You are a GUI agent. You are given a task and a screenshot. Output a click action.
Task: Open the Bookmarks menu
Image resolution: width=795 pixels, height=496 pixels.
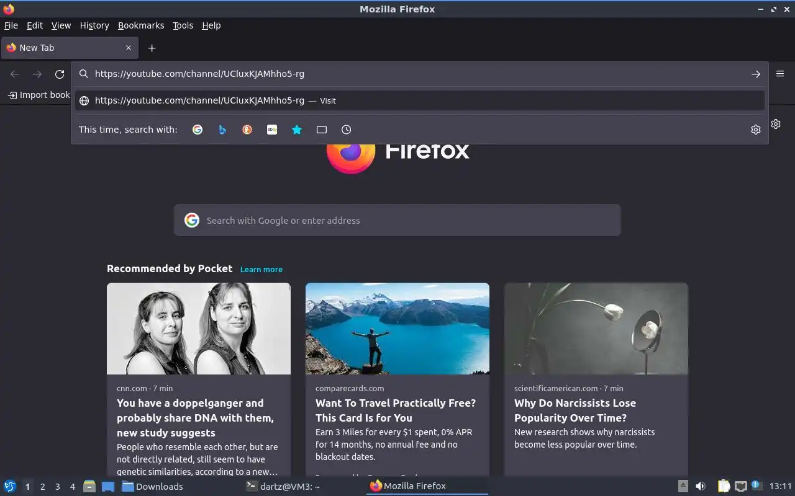[x=141, y=25]
